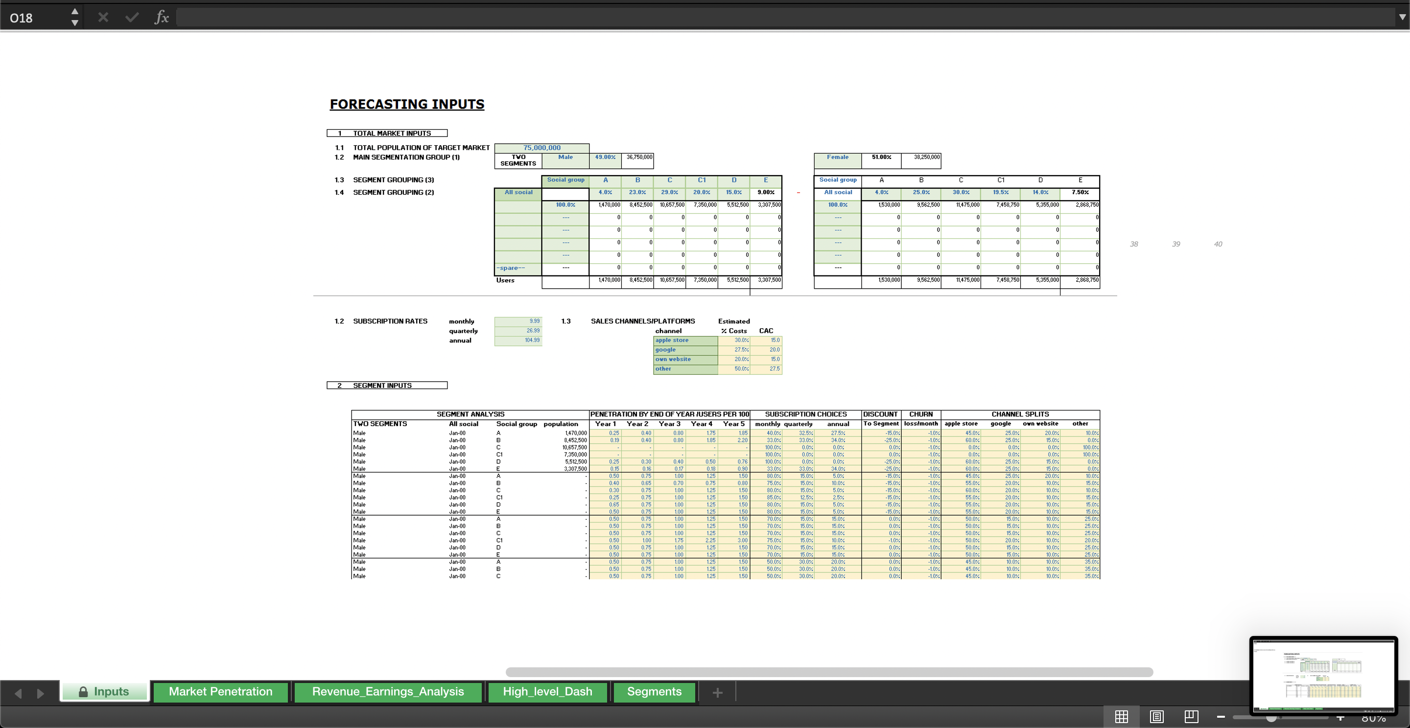The image size is (1410, 728).
Task: Select the Name Box showing O18
Action: [x=36, y=18]
